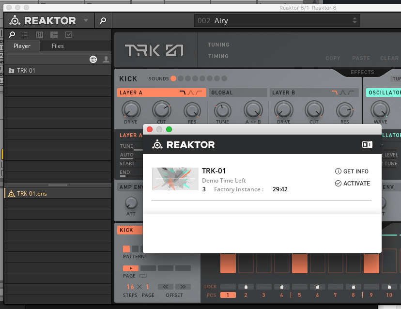Select the globe factory content icon
401x309 pixels.
click(x=93, y=60)
